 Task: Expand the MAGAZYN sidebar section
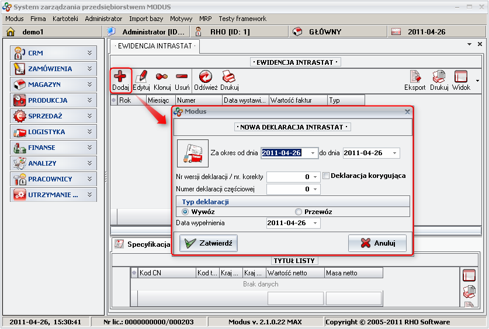[54, 85]
